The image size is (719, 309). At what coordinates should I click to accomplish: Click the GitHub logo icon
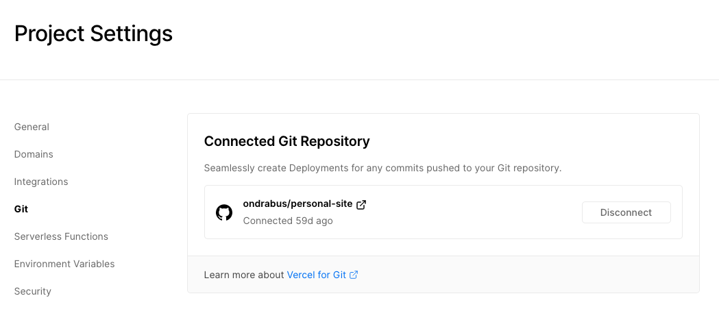(224, 212)
